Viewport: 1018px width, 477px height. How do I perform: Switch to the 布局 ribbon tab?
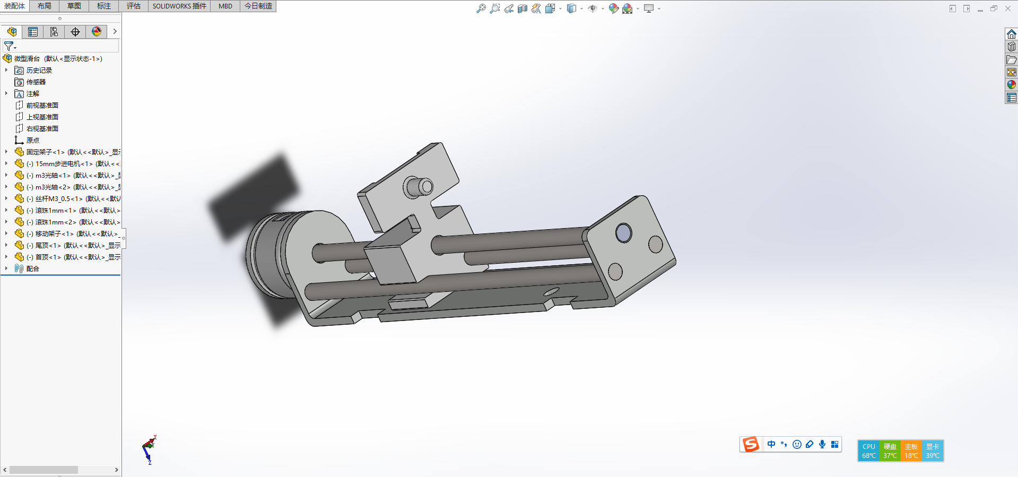point(45,6)
